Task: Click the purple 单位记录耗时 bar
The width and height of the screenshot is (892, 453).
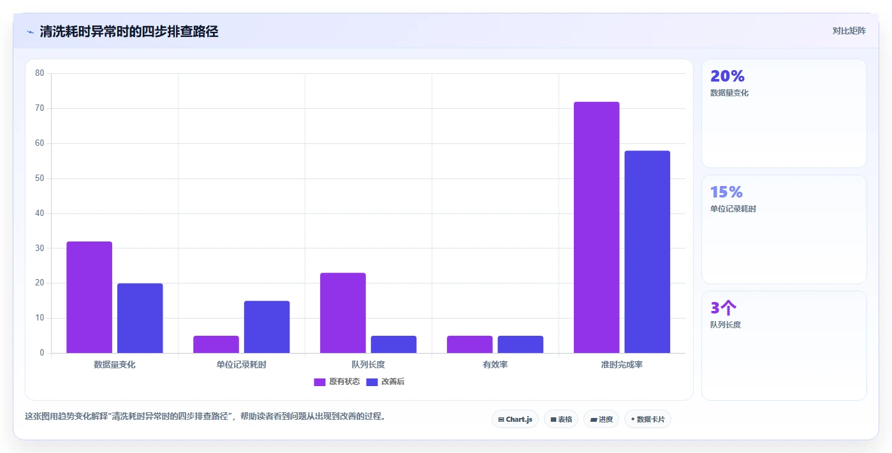Action: tap(216, 344)
